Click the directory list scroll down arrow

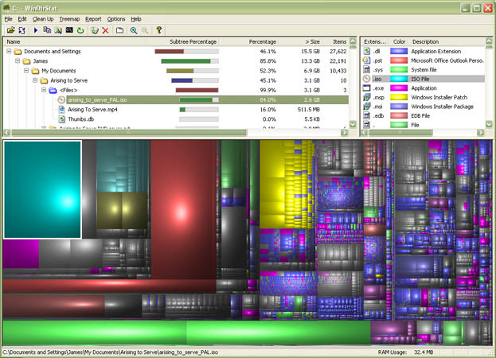[x=353, y=124]
